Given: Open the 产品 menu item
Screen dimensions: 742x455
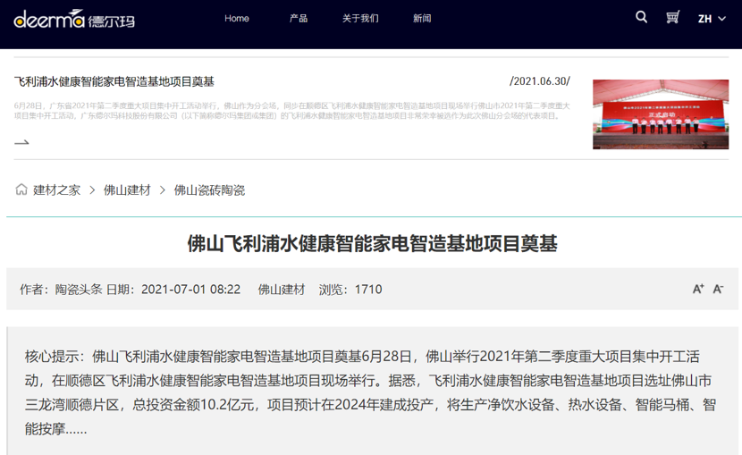Looking at the screenshot, I should click(299, 19).
